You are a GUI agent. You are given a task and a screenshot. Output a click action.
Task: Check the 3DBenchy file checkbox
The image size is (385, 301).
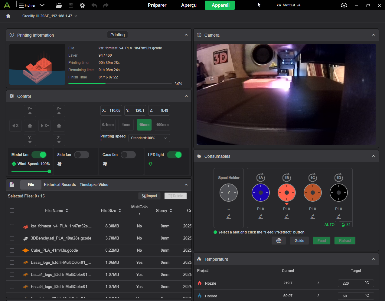pyautogui.click(x=12, y=238)
